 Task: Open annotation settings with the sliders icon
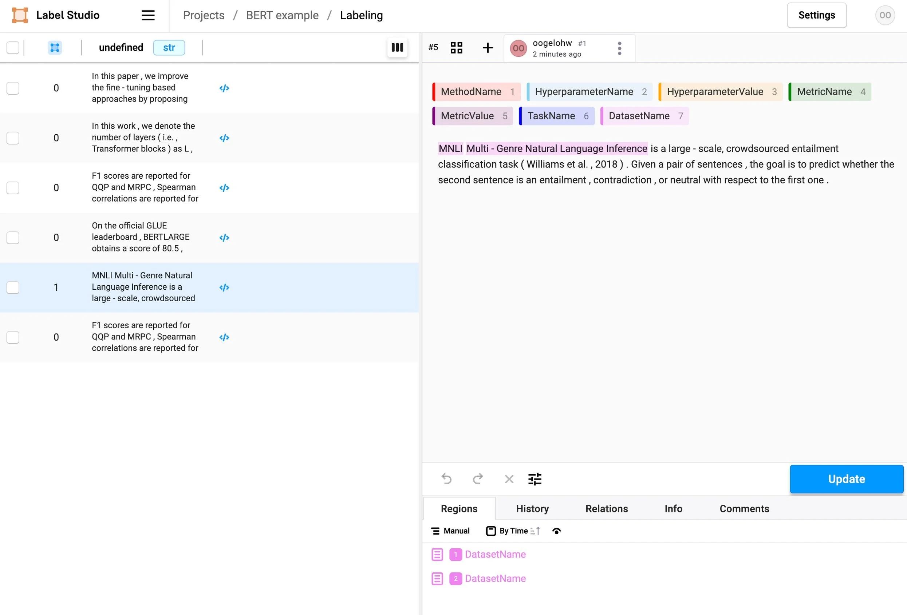(x=535, y=479)
